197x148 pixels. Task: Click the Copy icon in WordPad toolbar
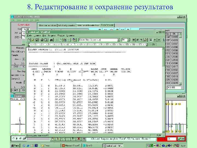pyautogui.click(x=61, y=40)
